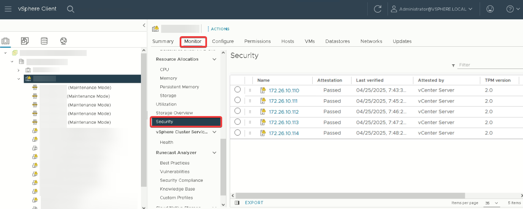
Task: Switch to Storage inventory view
Action: pyautogui.click(x=44, y=41)
